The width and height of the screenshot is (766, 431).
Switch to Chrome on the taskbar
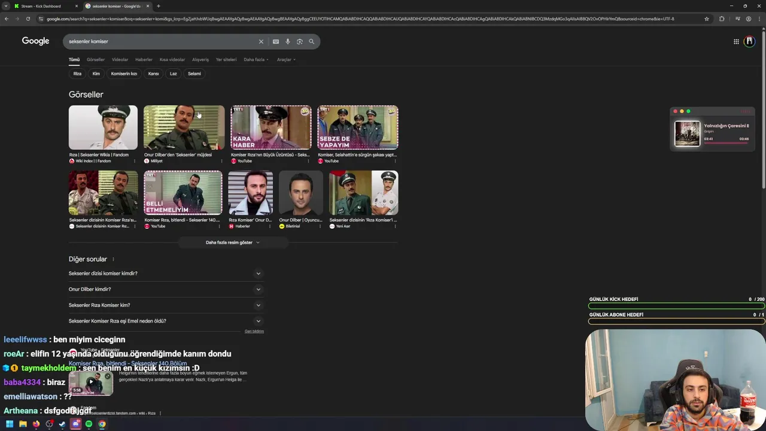pyautogui.click(x=102, y=424)
